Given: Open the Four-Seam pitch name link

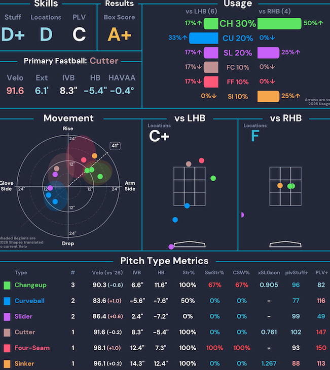Looking at the screenshot, I should (32, 348).
